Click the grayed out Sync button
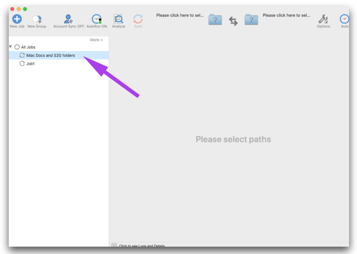This screenshot has height=254, width=357. (x=138, y=20)
